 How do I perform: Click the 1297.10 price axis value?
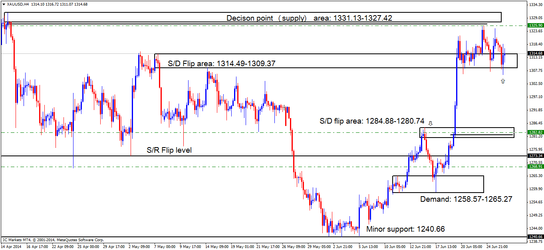pyautogui.click(x=535, y=97)
